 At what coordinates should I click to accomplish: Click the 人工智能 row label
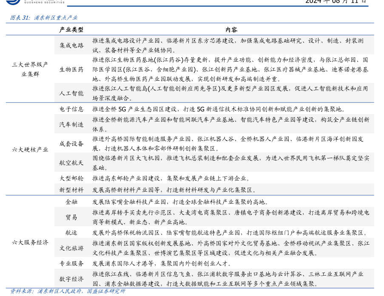(x=71, y=93)
